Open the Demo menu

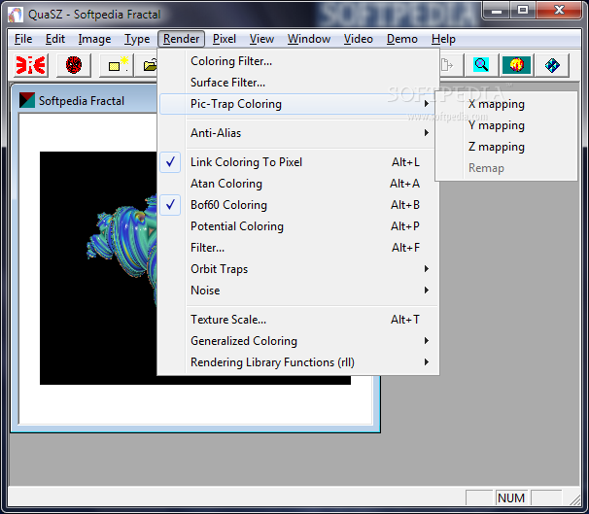pos(402,39)
